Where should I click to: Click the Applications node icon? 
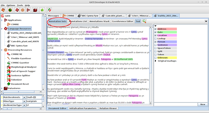(5, 20)
